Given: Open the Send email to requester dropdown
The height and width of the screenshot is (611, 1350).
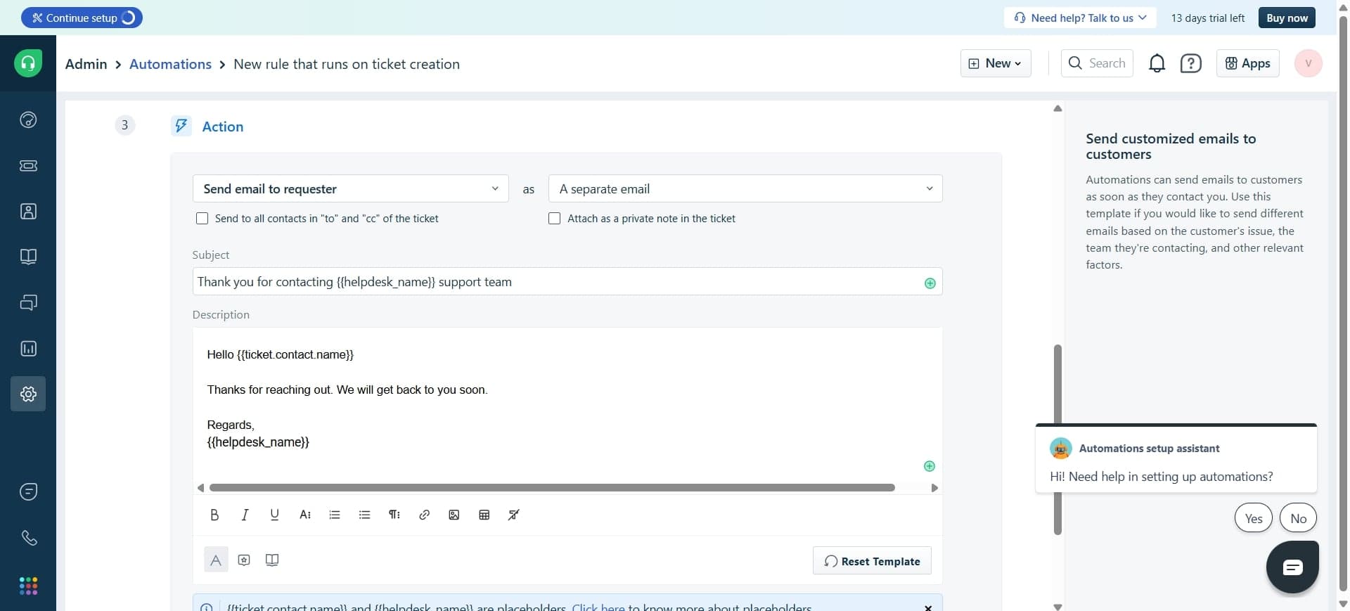Looking at the screenshot, I should (350, 188).
